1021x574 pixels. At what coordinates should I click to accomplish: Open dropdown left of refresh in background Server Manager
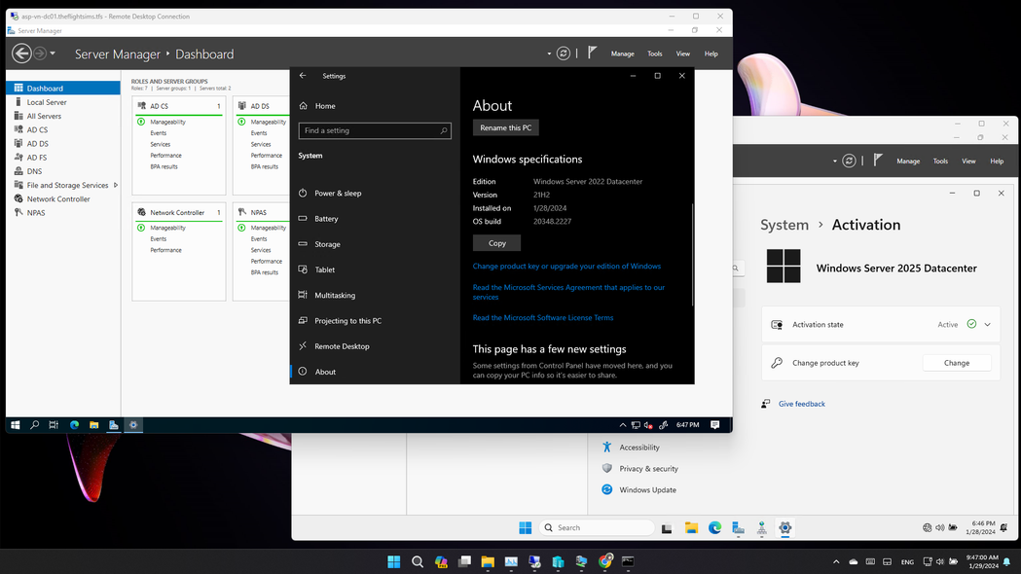point(835,161)
